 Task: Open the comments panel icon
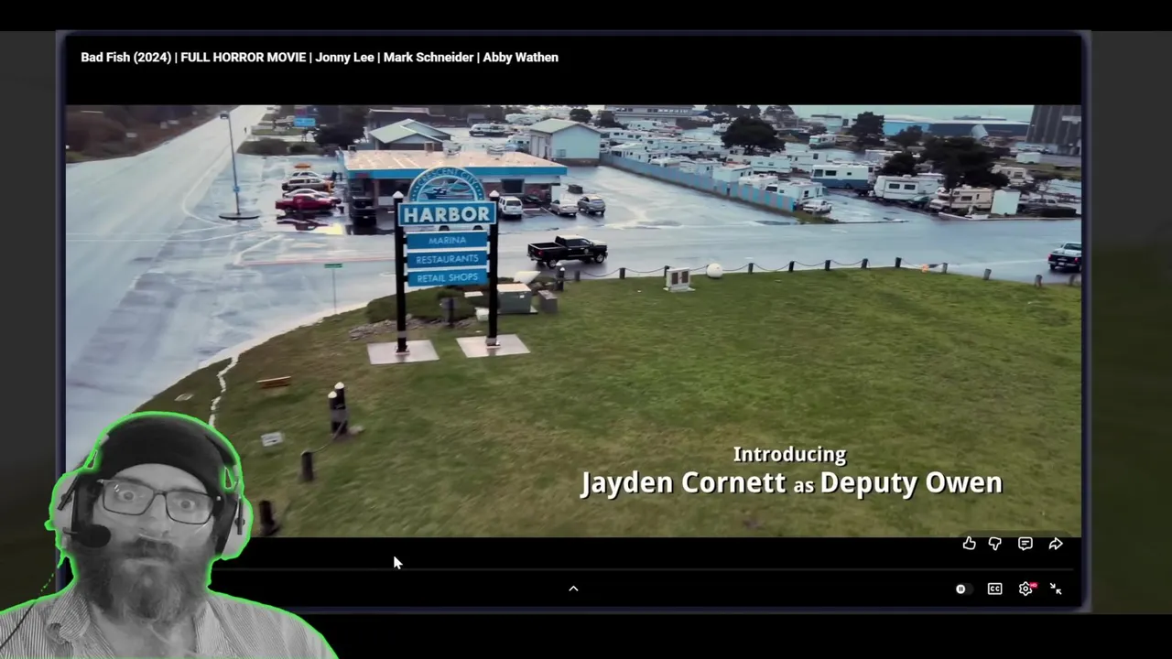(x=1025, y=544)
